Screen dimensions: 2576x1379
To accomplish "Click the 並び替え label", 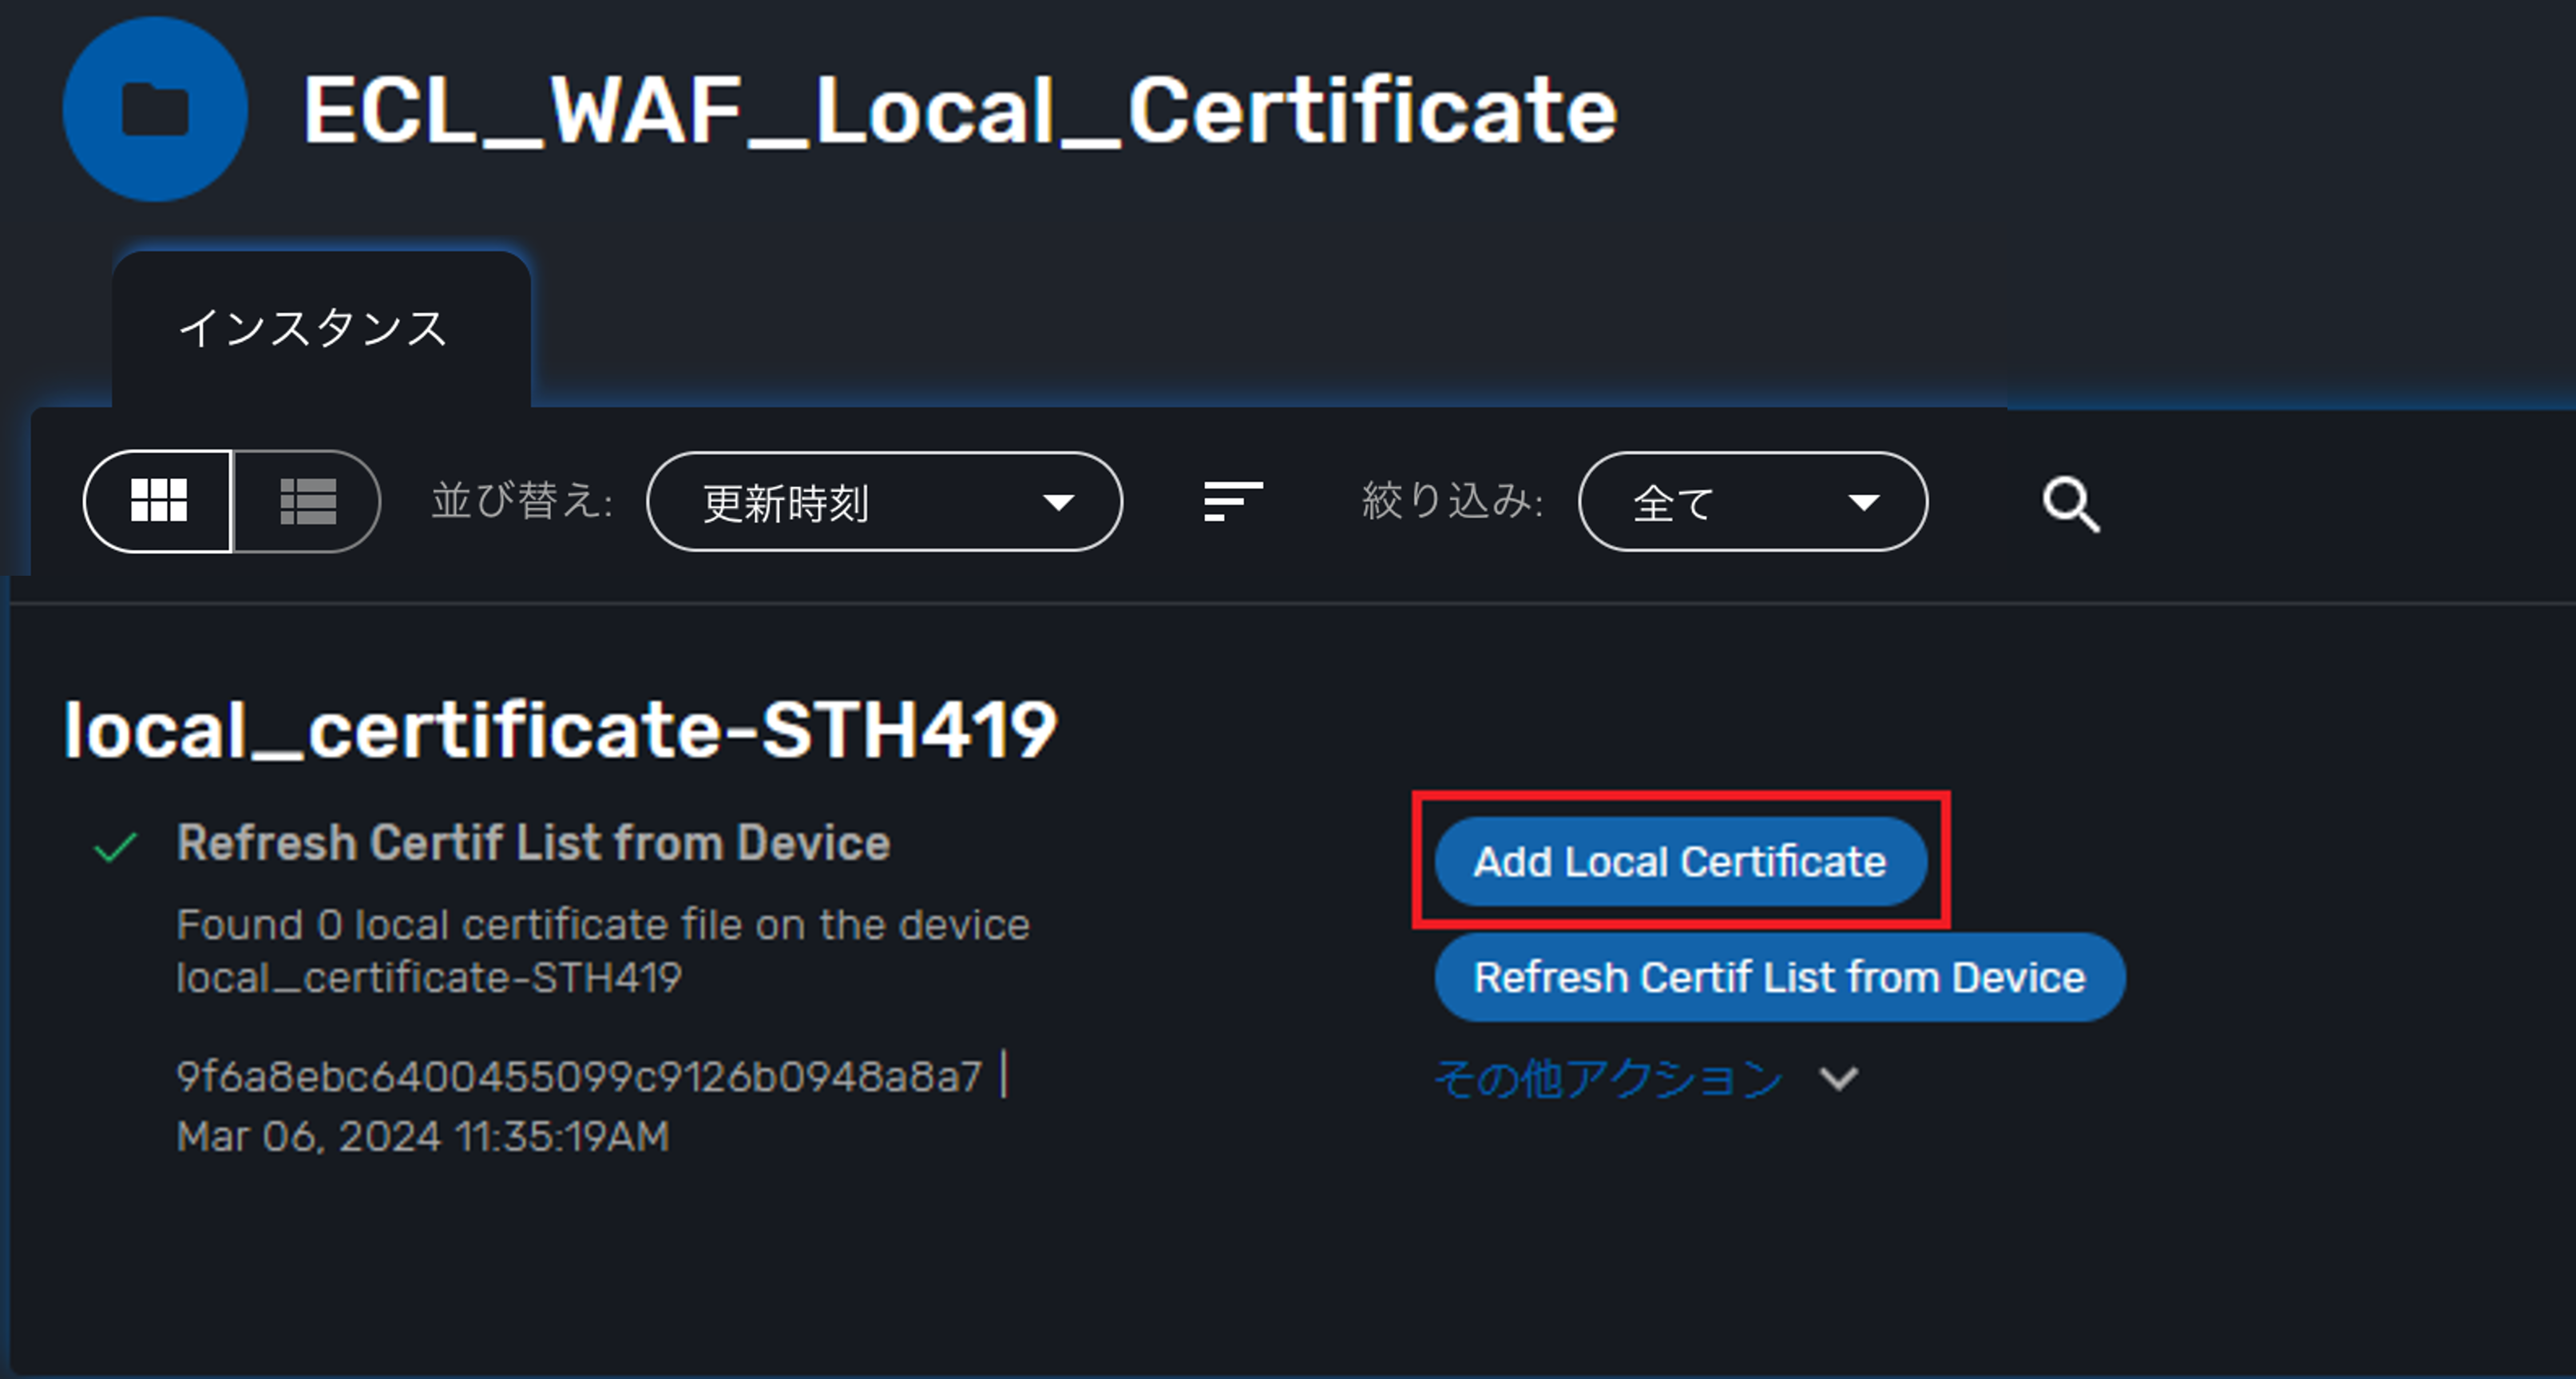I will 521,501.
